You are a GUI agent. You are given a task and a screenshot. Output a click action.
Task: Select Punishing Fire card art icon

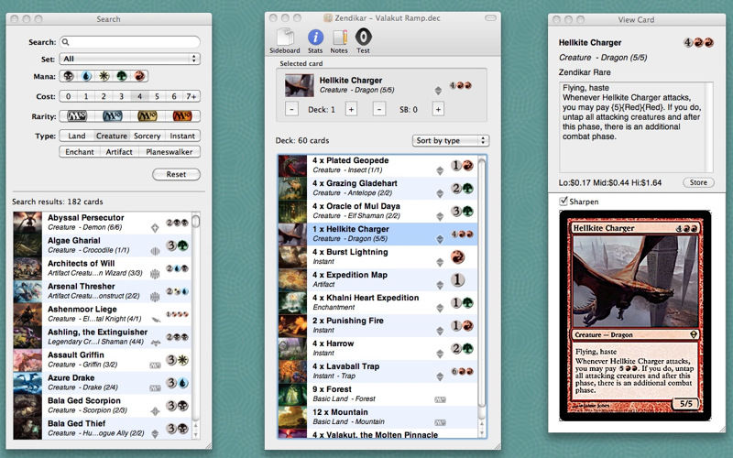tap(292, 326)
